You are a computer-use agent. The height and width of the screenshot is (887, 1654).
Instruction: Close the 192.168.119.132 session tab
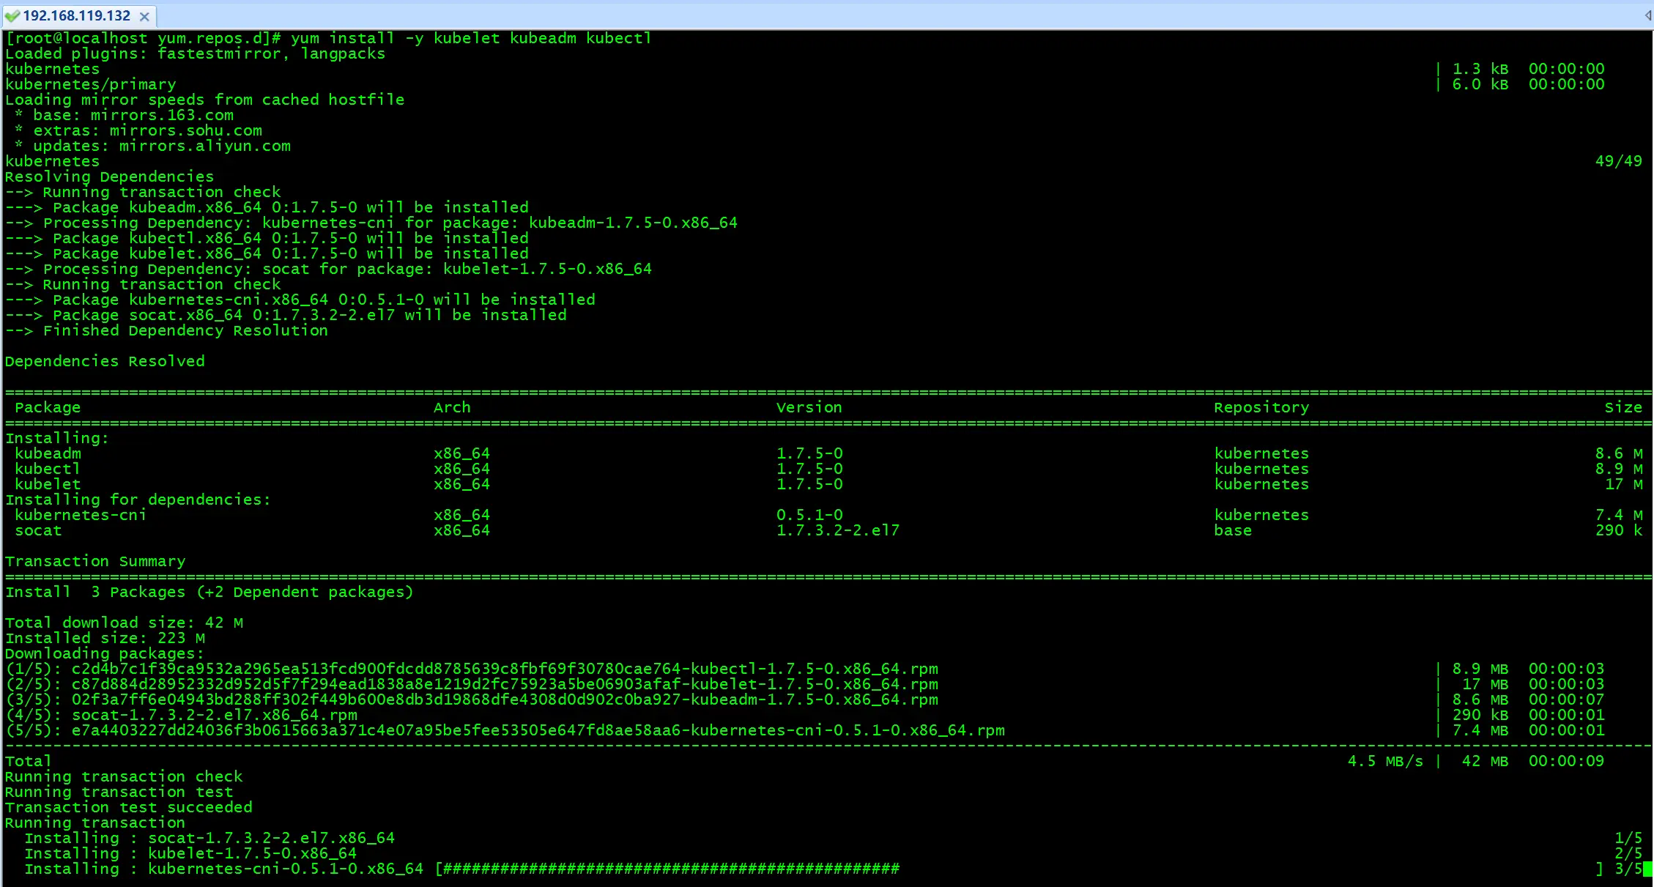point(144,16)
